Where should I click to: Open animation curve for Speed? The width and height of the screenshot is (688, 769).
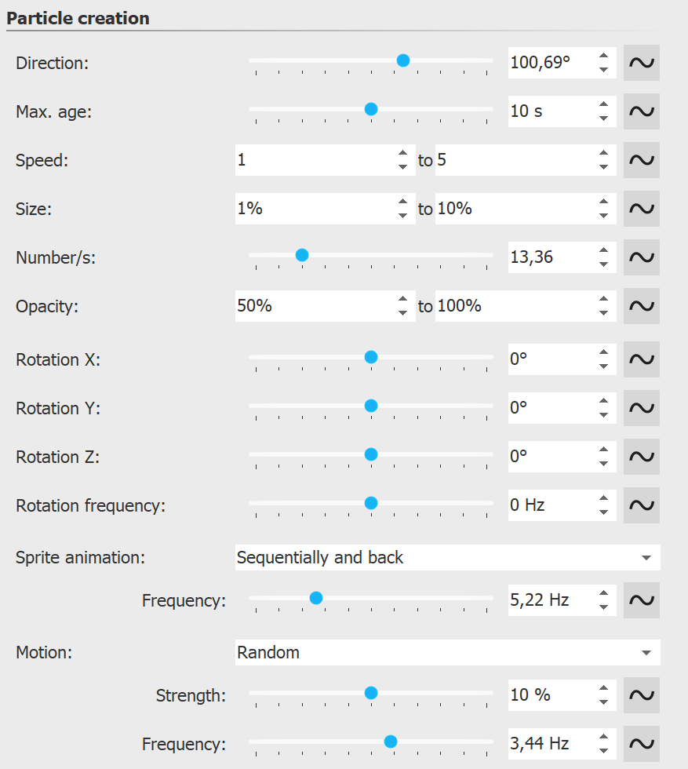641,160
